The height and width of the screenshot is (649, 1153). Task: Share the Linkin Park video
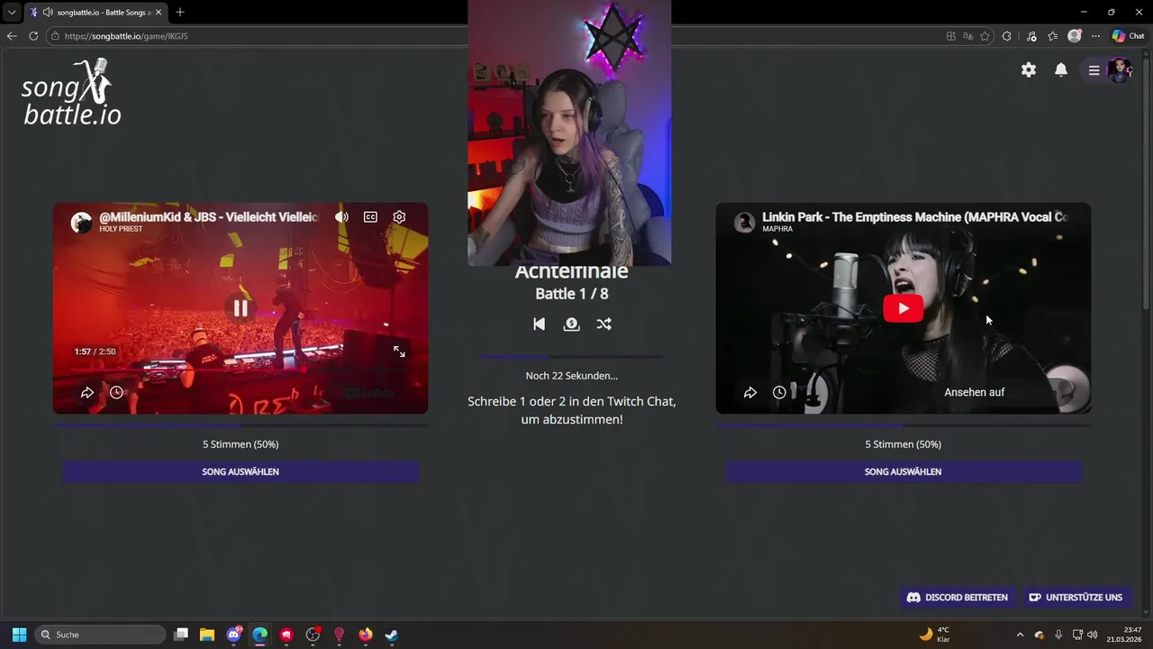tap(750, 392)
